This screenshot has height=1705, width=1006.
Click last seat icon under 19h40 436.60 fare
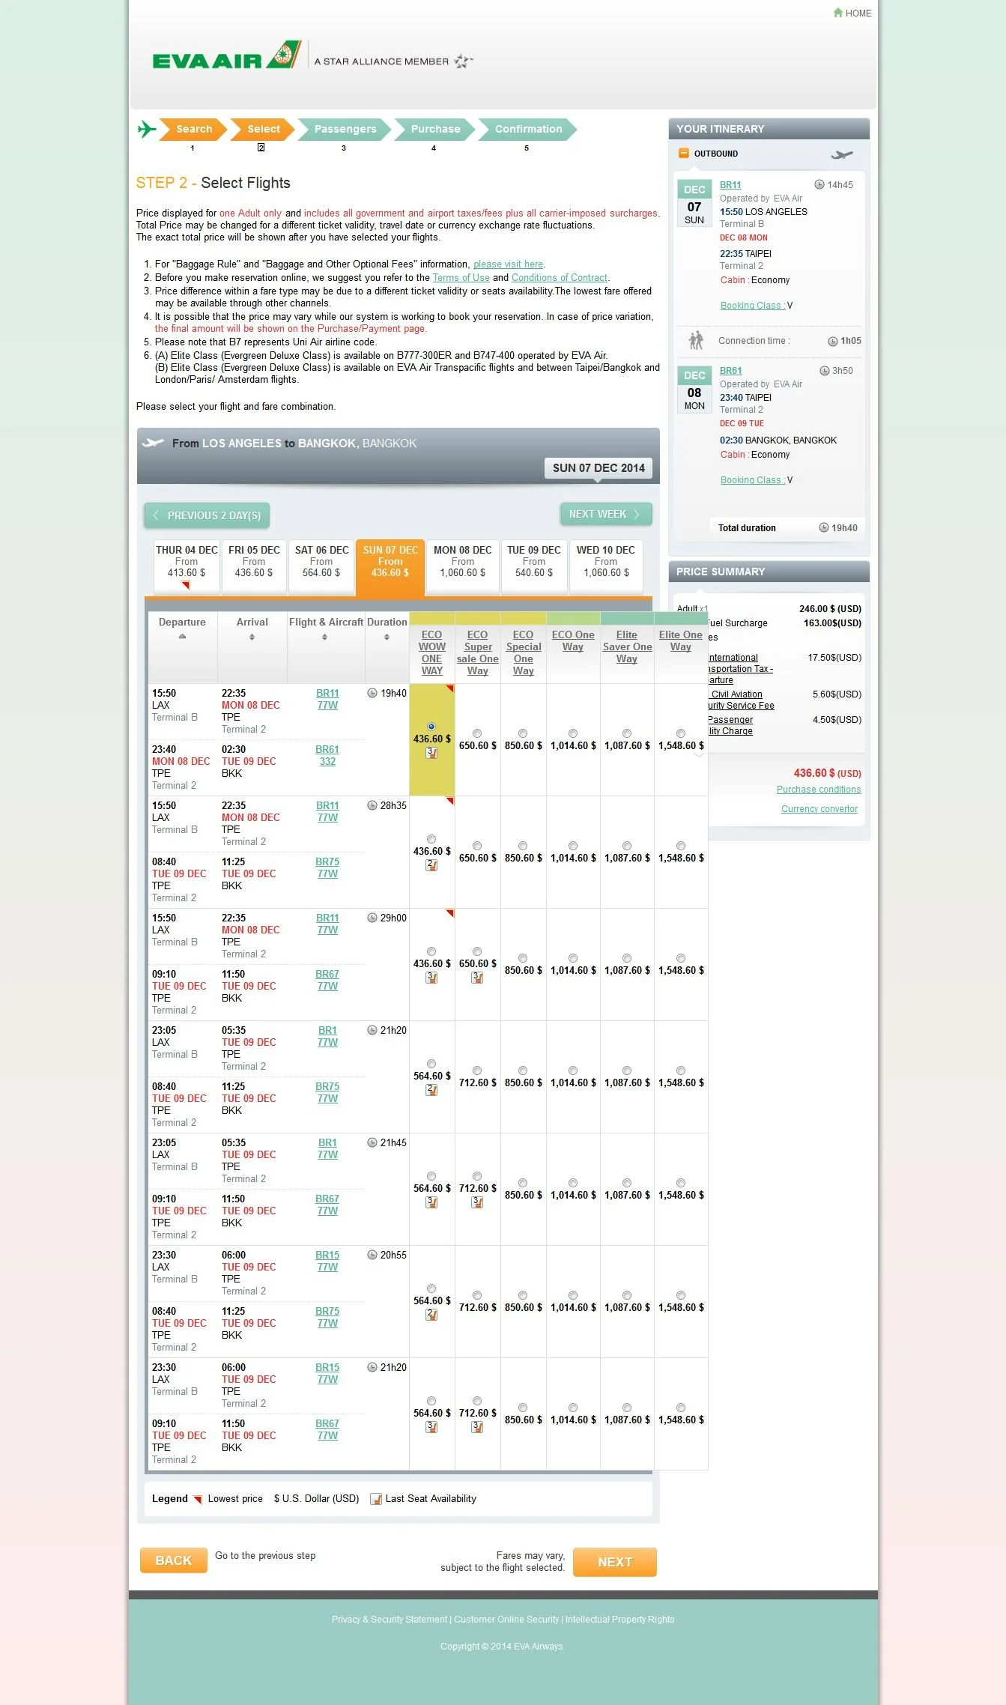click(x=431, y=753)
